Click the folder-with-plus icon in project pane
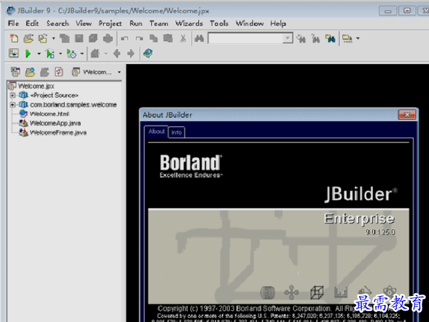 (x=30, y=72)
